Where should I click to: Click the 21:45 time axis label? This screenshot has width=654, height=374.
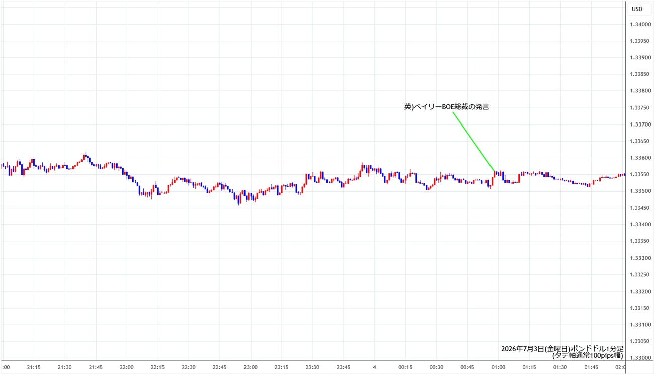(x=96, y=367)
